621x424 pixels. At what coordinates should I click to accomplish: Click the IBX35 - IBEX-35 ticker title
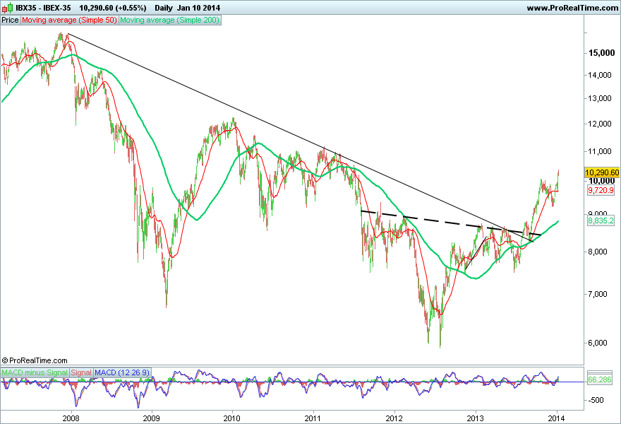(x=43, y=8)
